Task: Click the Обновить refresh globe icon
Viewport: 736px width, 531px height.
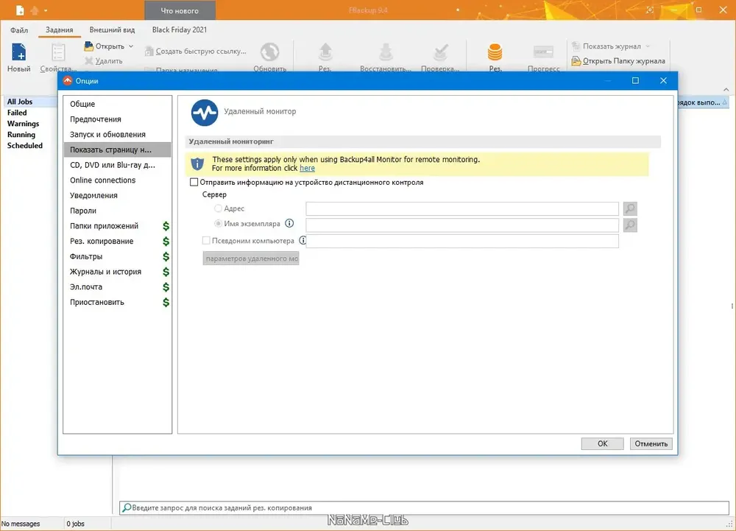Action: click(270, 52)
